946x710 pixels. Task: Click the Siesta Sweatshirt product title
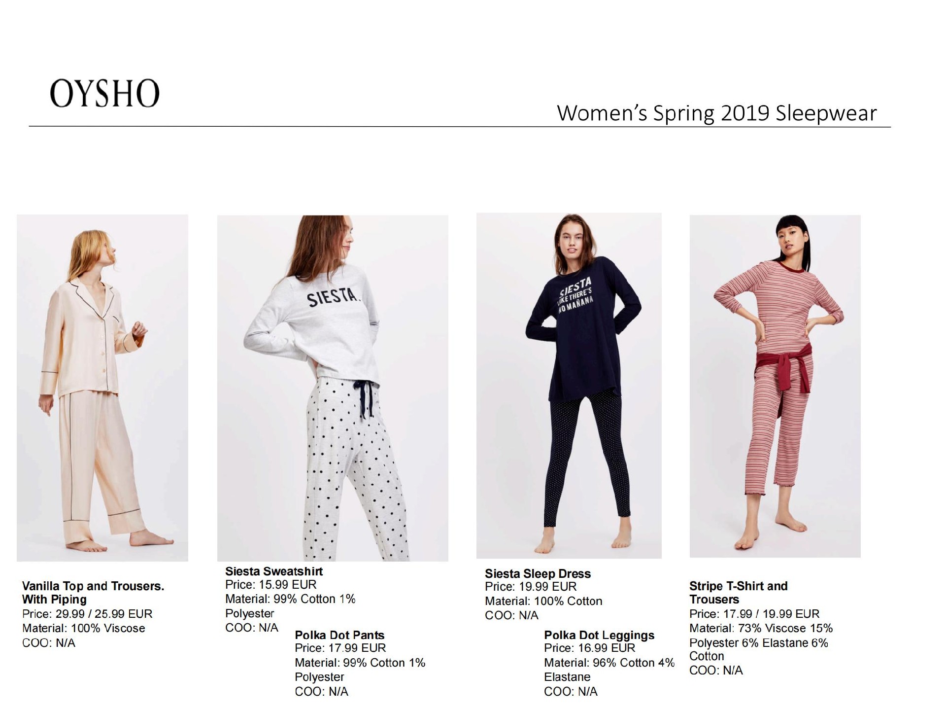pyautogui.click(x=274, y=571)
